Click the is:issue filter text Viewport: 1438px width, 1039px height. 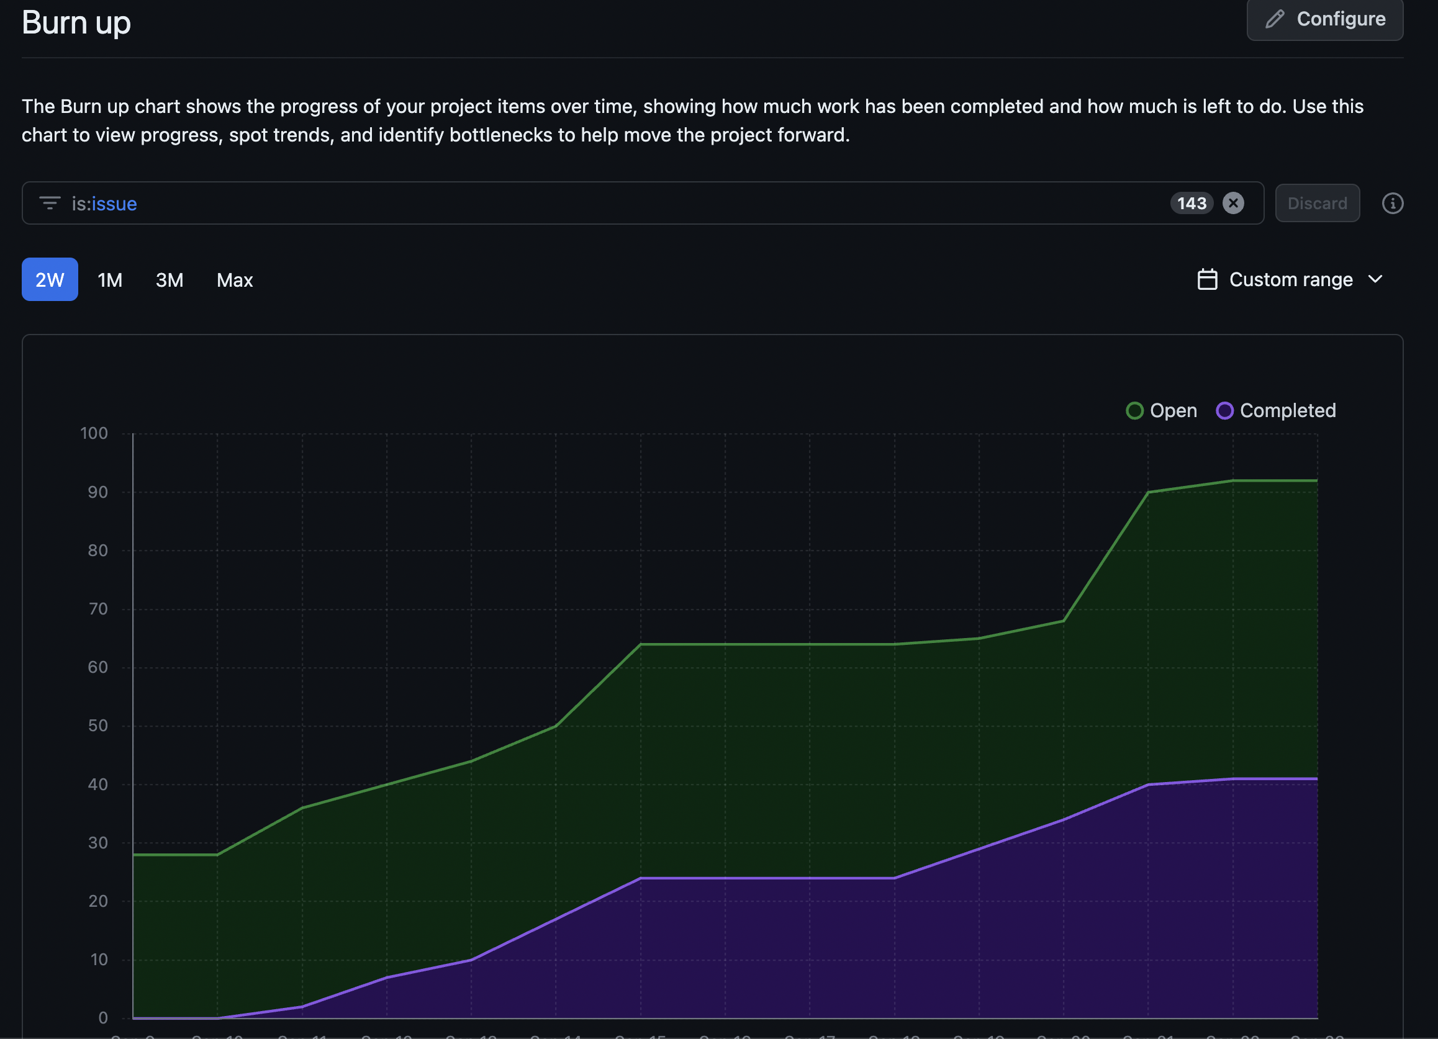pos(104,203)
